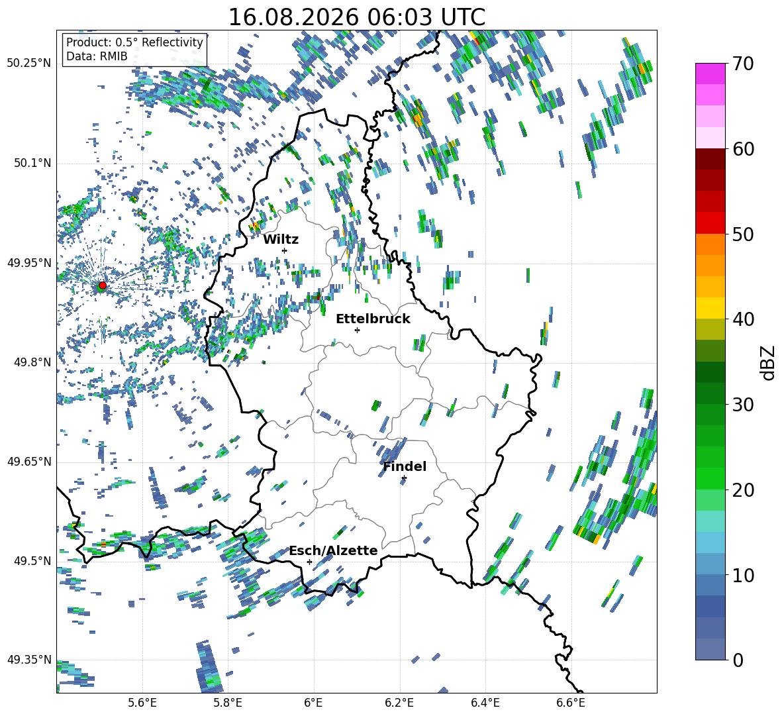Click the 50.25°N latitude tick label
Screen dimensions: 784x716
(28, 63)
